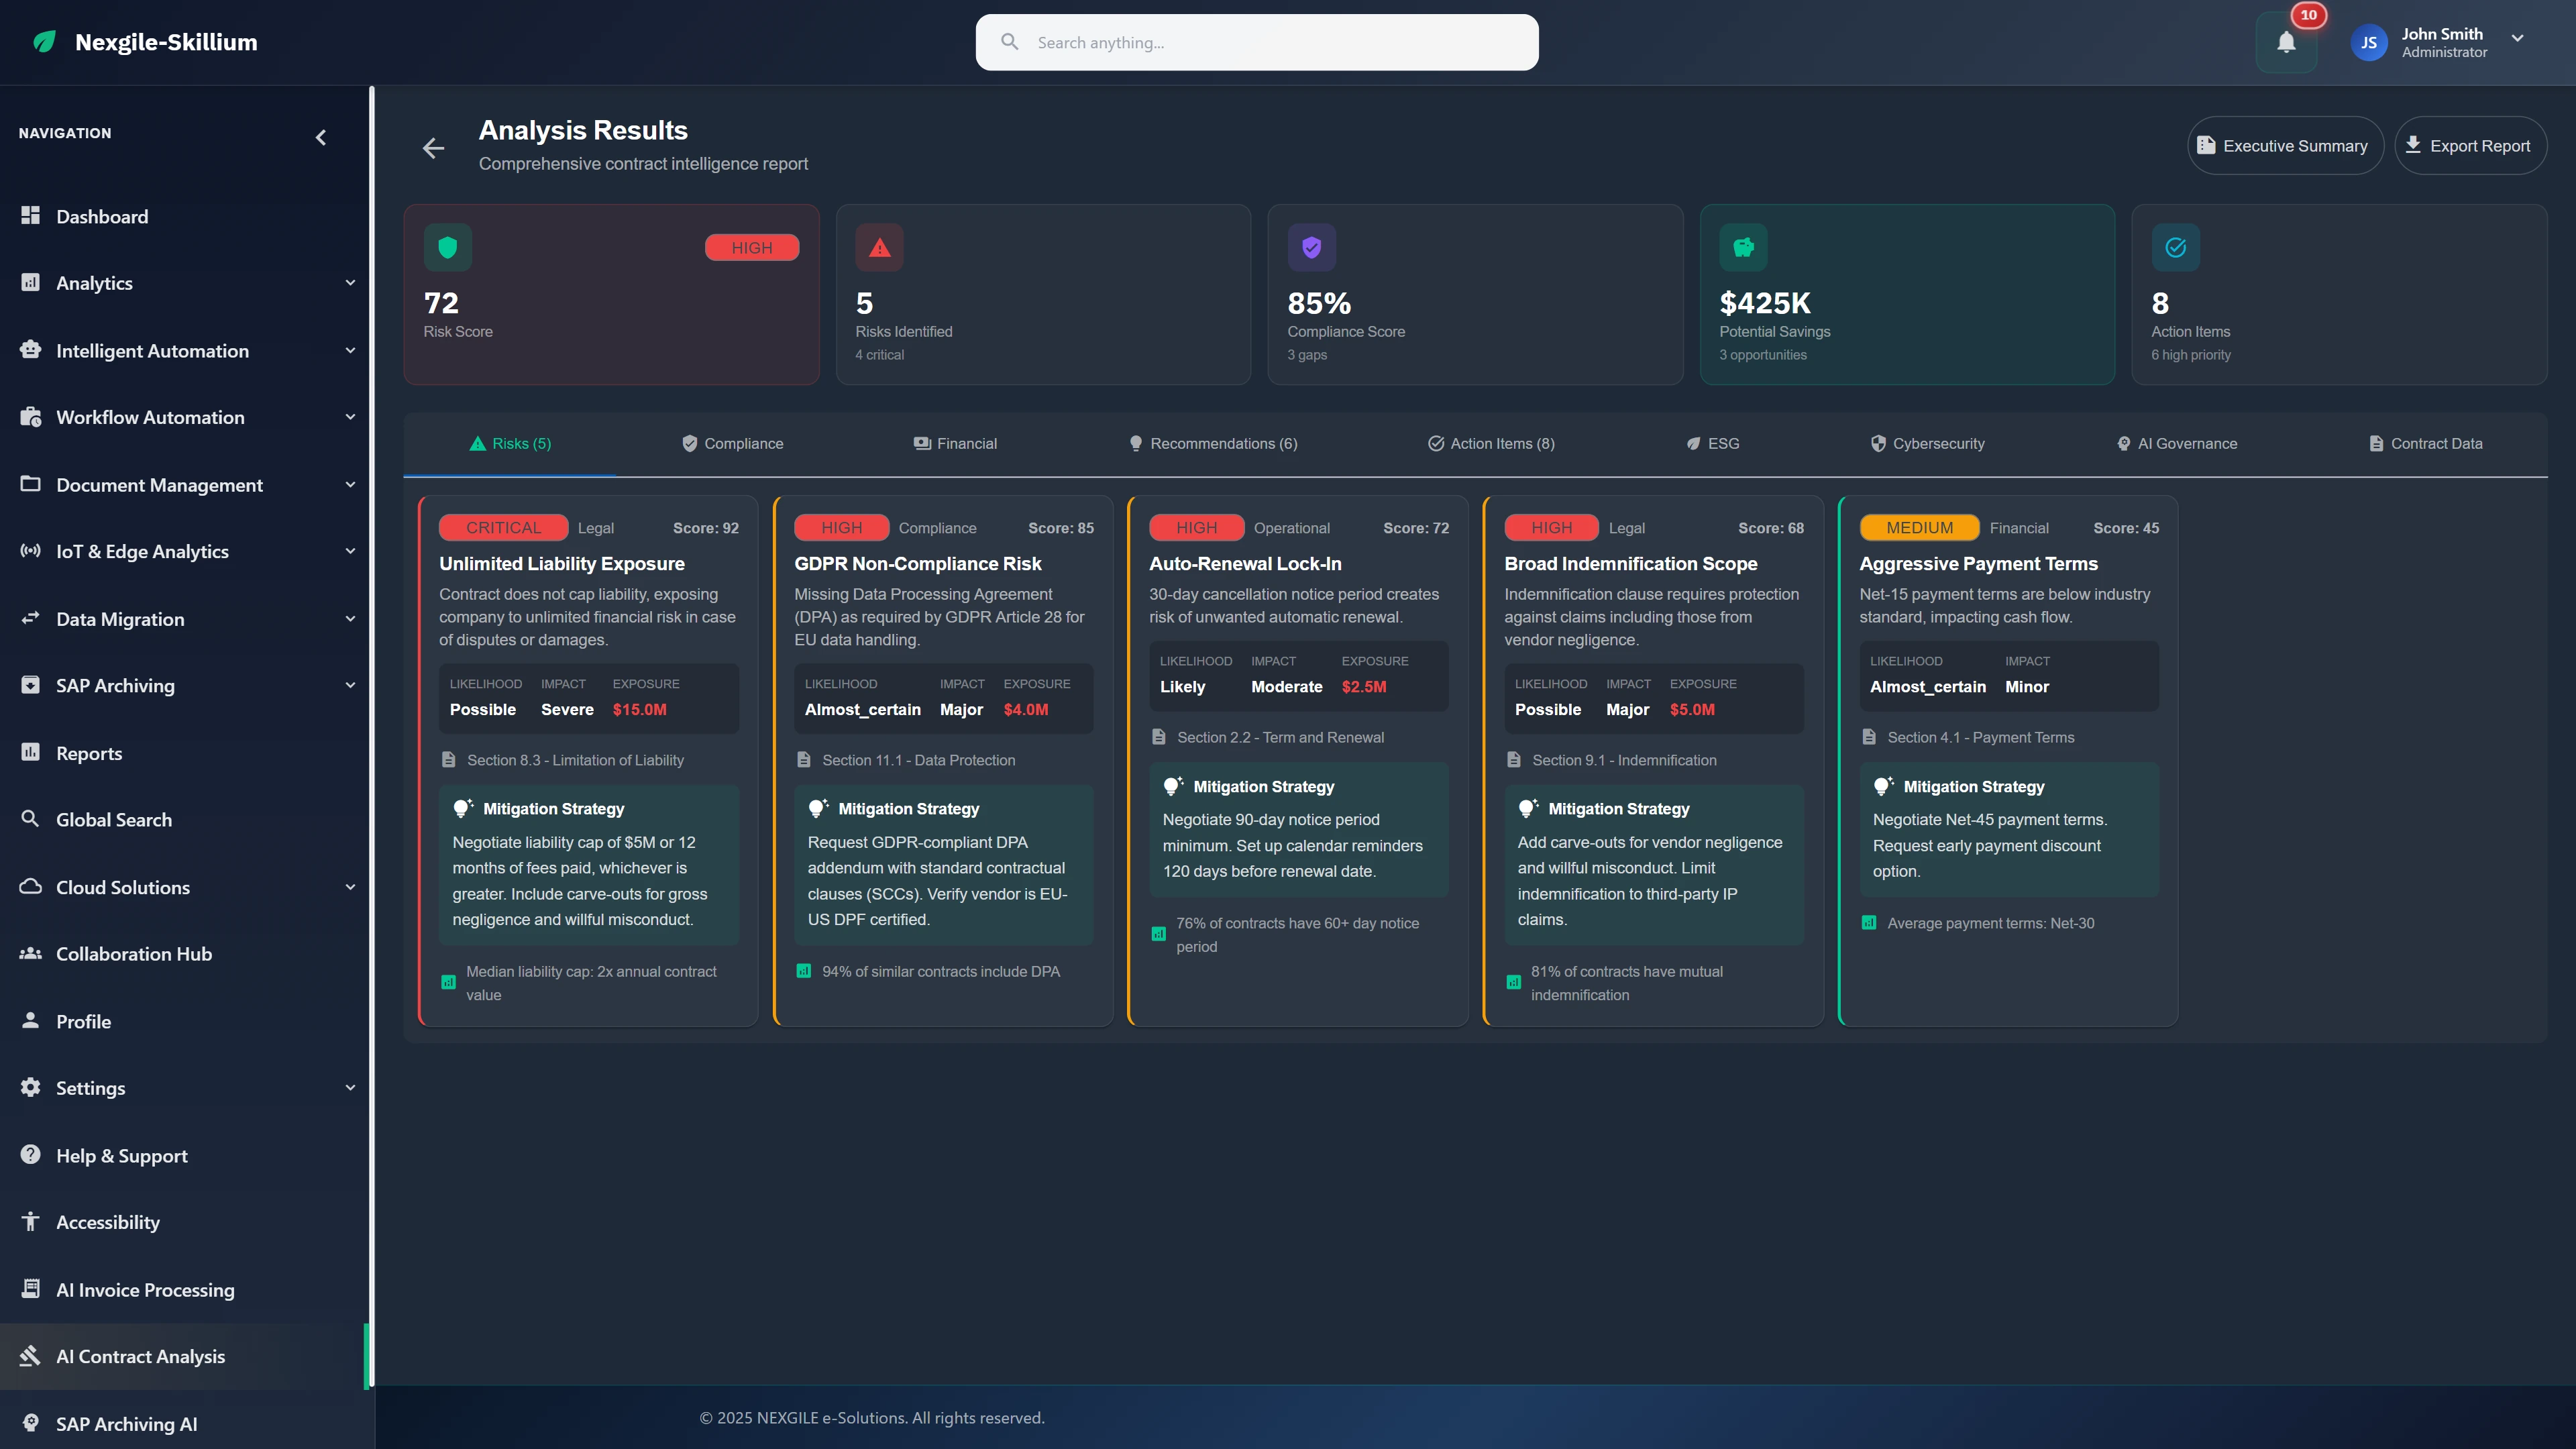Open the notification bell with 10 alerts
This screenshot has width=2576, height=1449.
coord(2287,42)
